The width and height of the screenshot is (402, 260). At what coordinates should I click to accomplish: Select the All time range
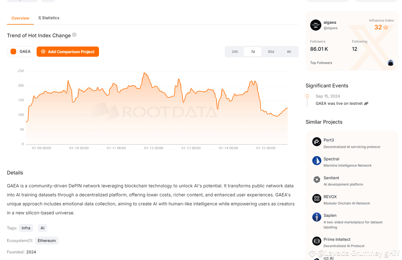click(x=289, y=52)
